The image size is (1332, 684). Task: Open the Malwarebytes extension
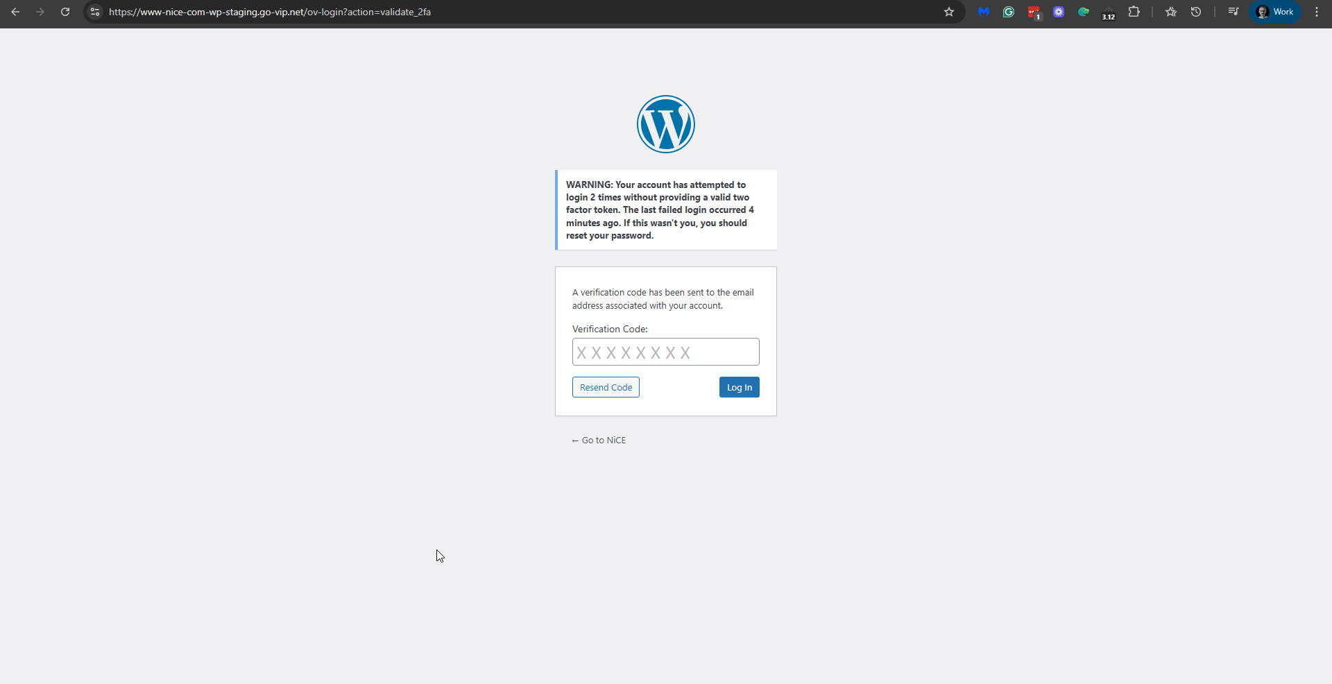pos(984,12)
